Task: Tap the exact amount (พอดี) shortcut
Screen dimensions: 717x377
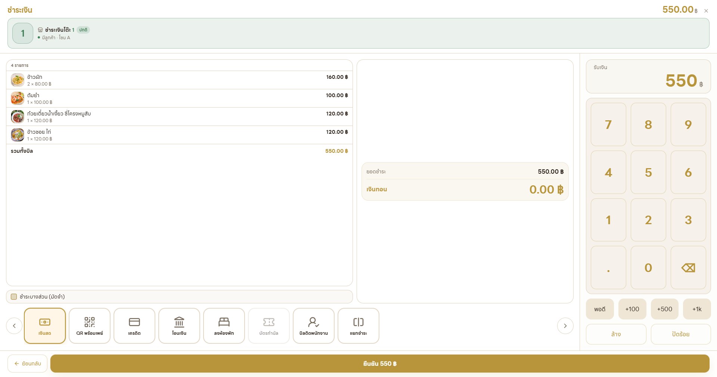Action: coord(600,309)
